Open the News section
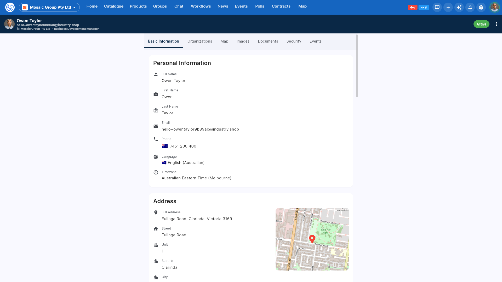The image size is (502, 282). pyautogui.click(x=223, y=6)
